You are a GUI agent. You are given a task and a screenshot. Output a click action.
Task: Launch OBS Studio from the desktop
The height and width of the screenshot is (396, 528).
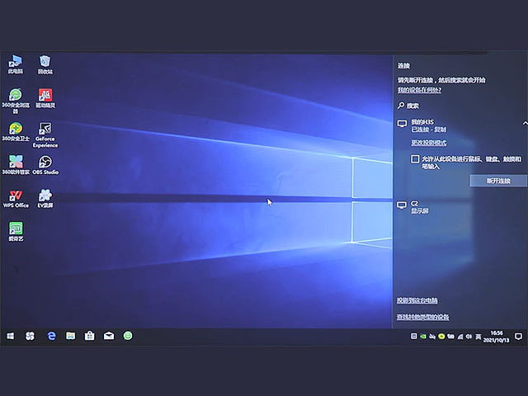click(45, 165)
